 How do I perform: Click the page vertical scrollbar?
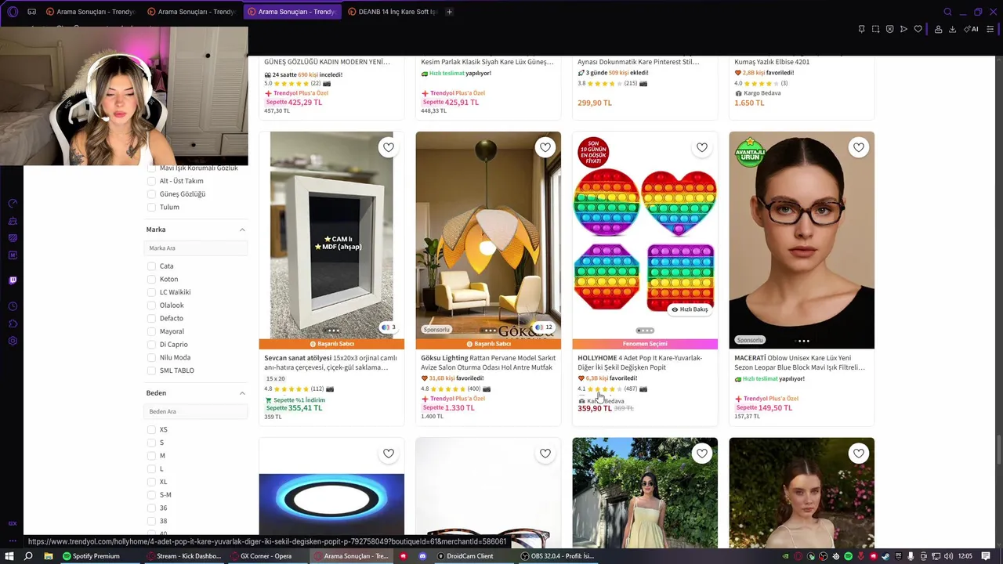(998, 451)
